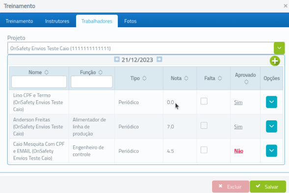
Task: Click the Projeto field OnSafety Envios Teste Caio
Action: pyautogui.click(x=141, y=48)
